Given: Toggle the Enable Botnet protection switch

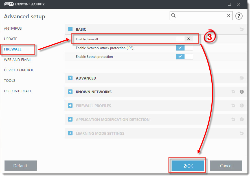Looking at the screenshot, I should pyautogui.click(x=185, y=56).
